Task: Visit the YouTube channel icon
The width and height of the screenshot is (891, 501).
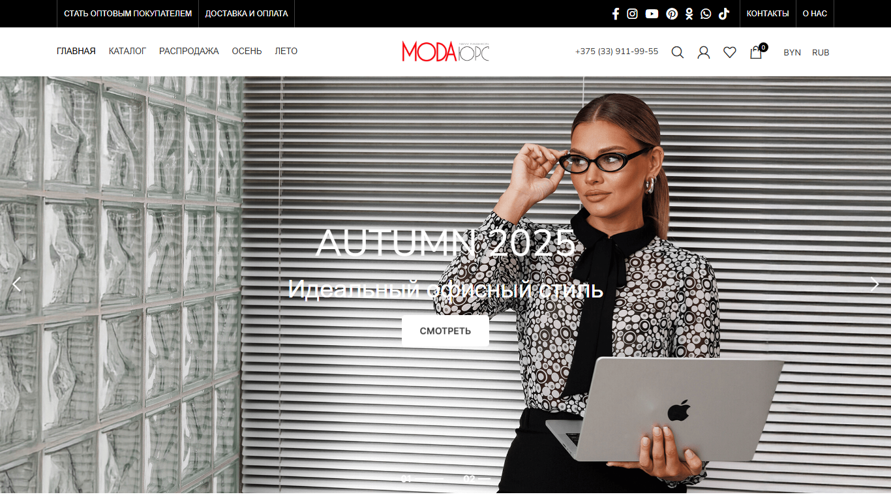Action: click(652, 14)
